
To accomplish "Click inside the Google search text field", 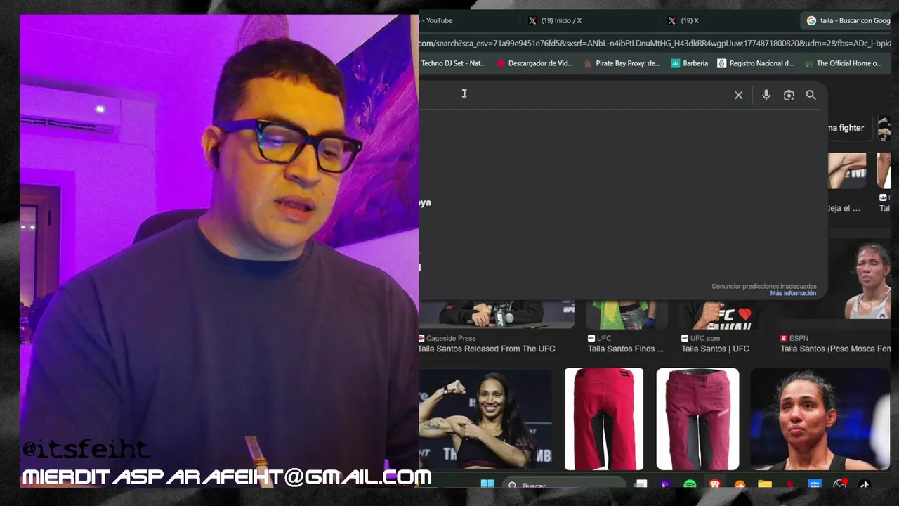I will point(572,95).
